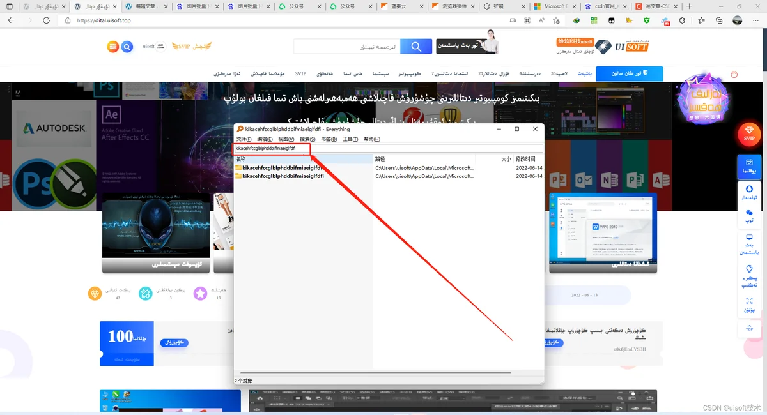Click the red SVIP circle in right sidebar
The image size is (767, 415).
pos(749,135)
